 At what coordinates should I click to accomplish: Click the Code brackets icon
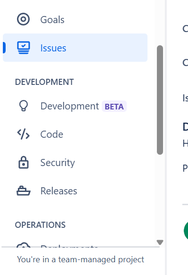tap(24, 134)
